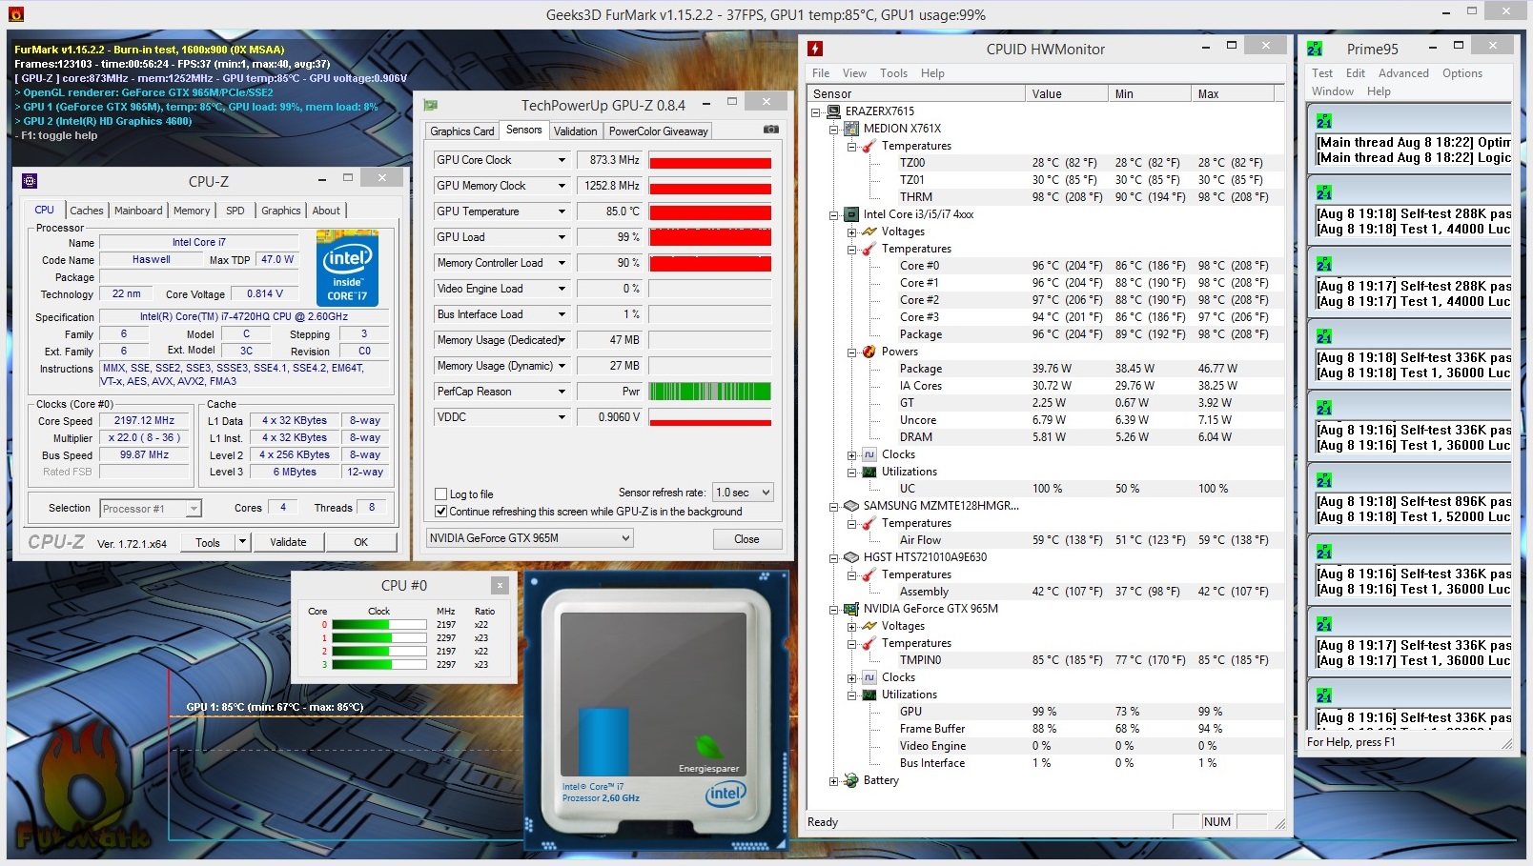This screenshot has height=866, width=1533.
Task: Switch to the Mainboard tab in CPU-Z
Action: pyautogui.click(x=138, y=211)
